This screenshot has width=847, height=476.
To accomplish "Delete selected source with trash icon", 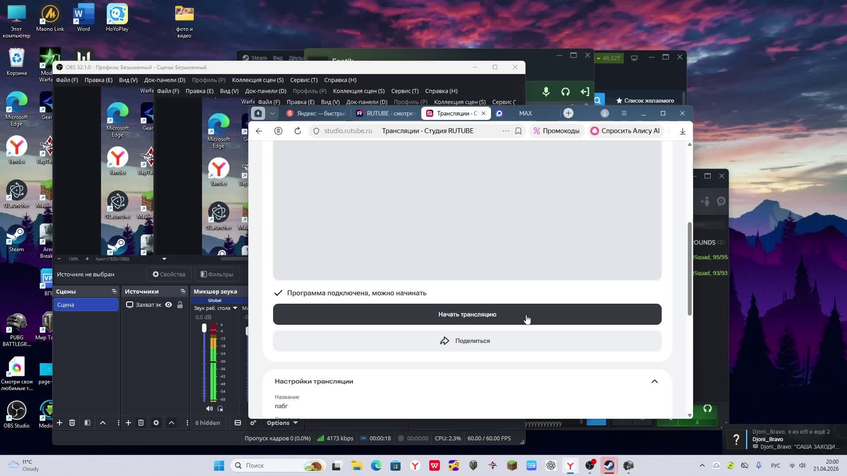I will coord(141,423).
